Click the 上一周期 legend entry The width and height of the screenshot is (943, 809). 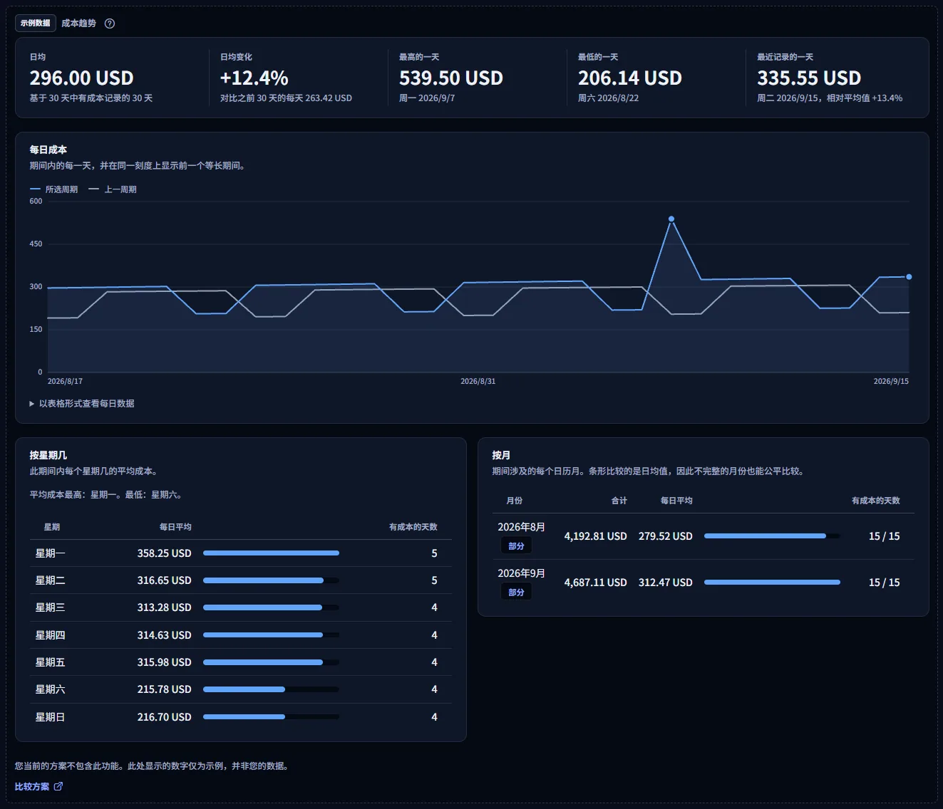point(113,189)
